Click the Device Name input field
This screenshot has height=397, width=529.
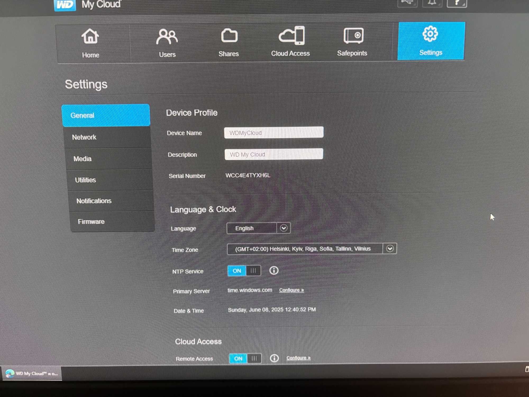click(x=274, y=132)
